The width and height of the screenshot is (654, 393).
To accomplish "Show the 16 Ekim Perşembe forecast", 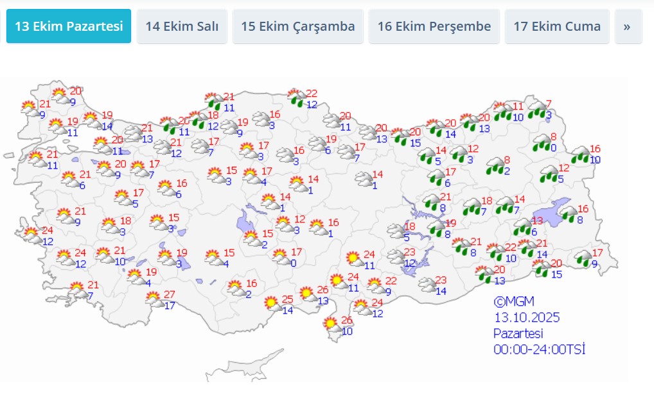I will (x=434, y=26).
